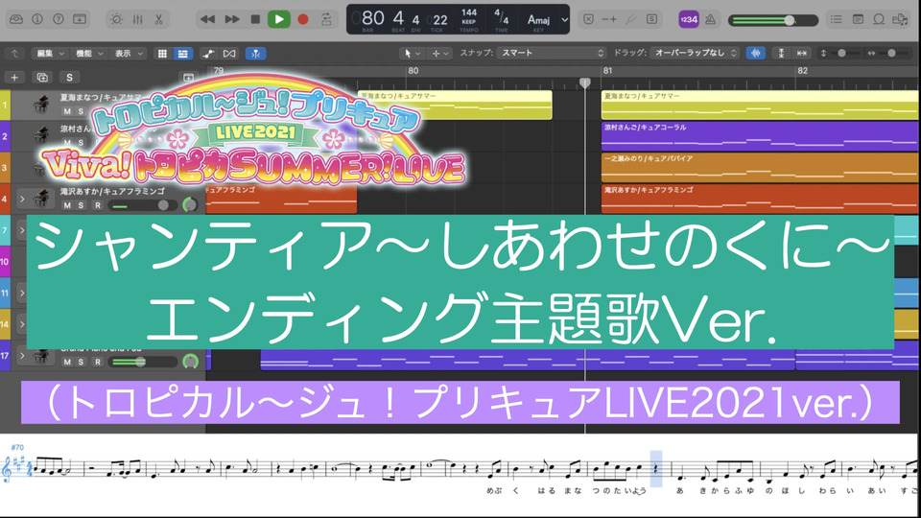Open the 機能 (Functions) menu
The height and width of the screenshot is (518, 921).
pos(88,54)
